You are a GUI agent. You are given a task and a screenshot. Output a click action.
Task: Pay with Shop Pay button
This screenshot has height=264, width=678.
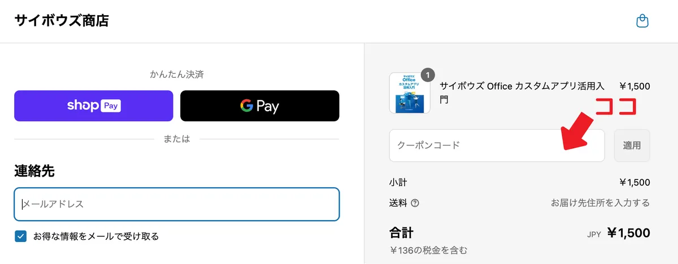point(94,105)
